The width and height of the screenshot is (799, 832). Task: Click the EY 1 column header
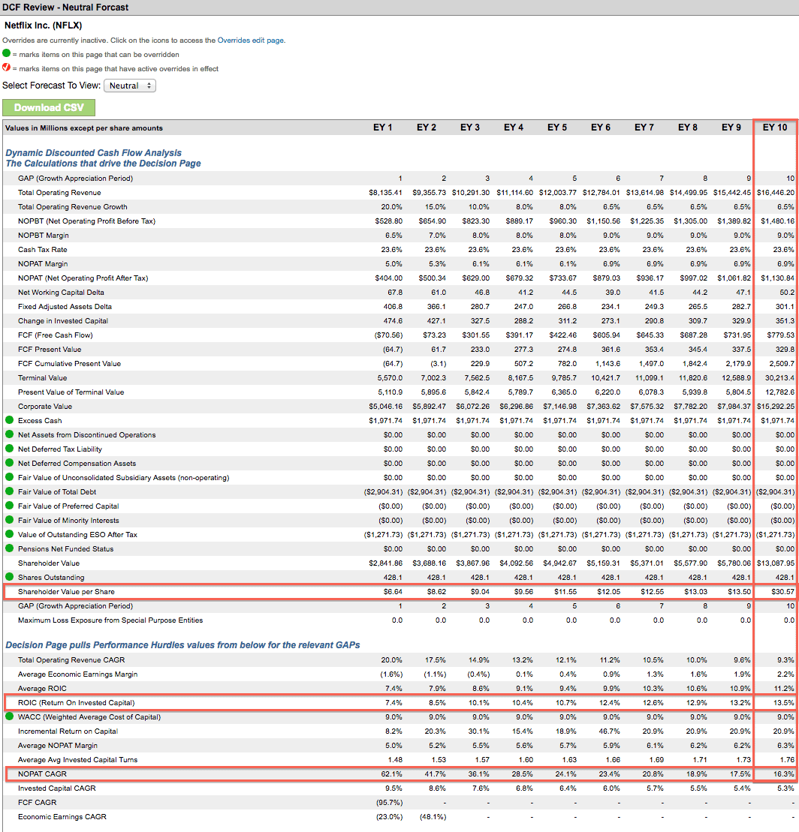coord(382,128)
